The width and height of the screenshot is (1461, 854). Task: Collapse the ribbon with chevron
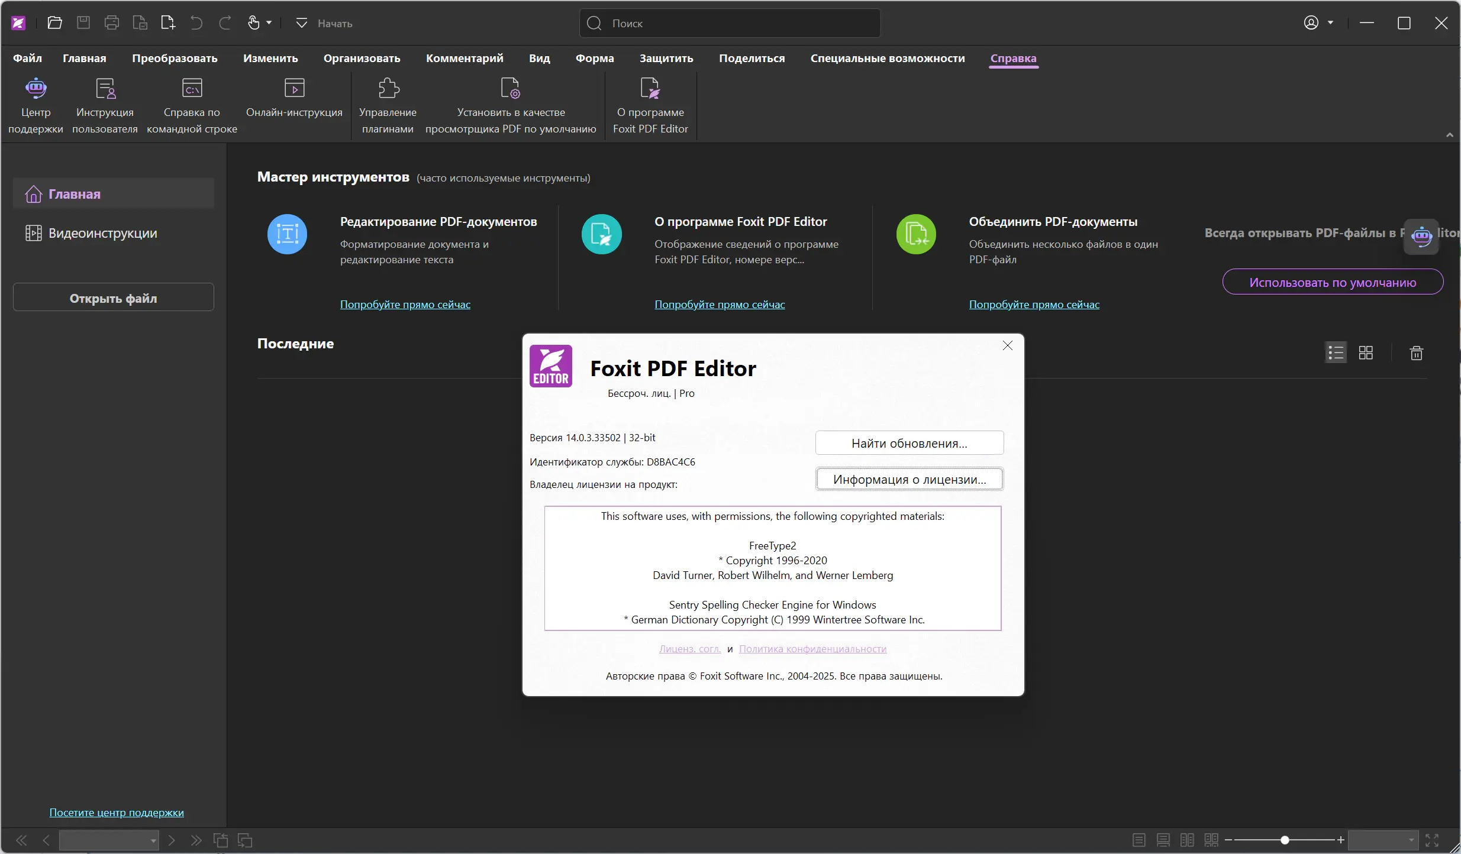(1449, 135)
